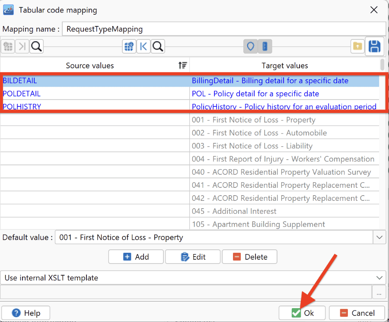
Task: Click the empty template path field
Action: [186, 292]
